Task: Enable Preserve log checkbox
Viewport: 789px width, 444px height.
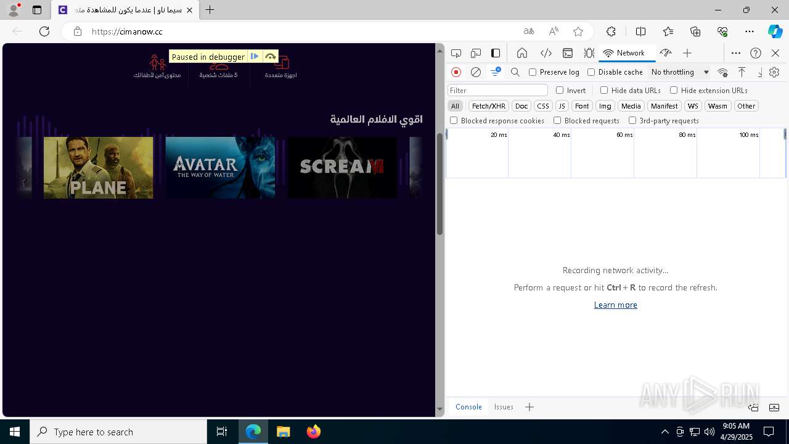Action: (533, 72)
